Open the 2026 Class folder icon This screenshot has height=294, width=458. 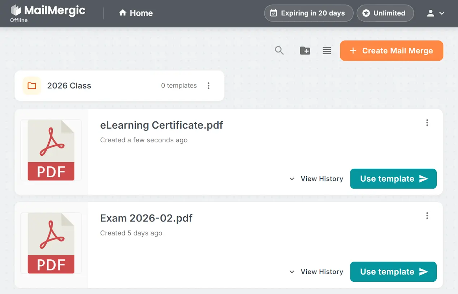coord(32,86)
